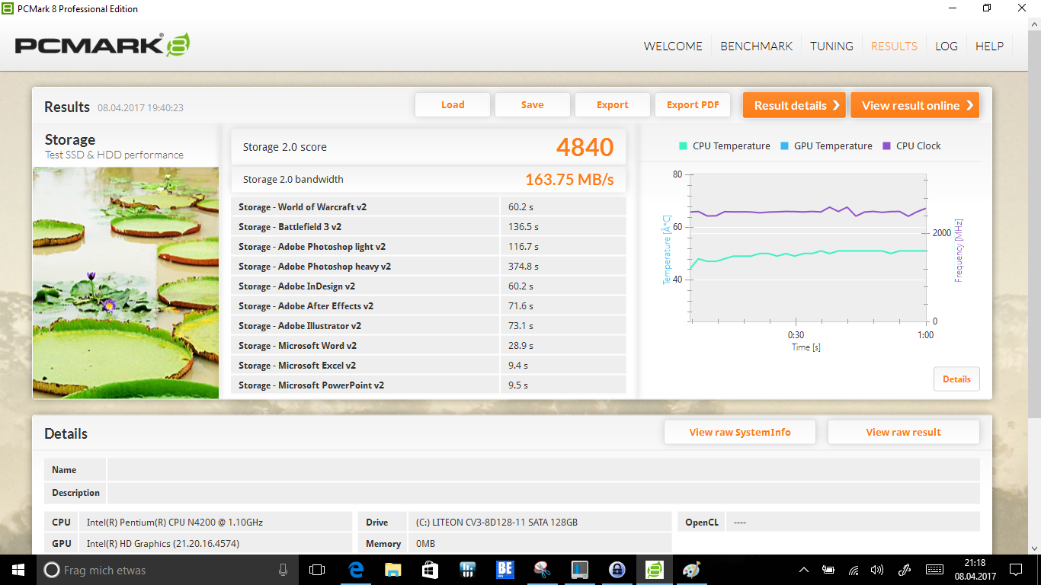The image size is (1041, 585).
Task: Click the Name input field
Action: point(543,470)
